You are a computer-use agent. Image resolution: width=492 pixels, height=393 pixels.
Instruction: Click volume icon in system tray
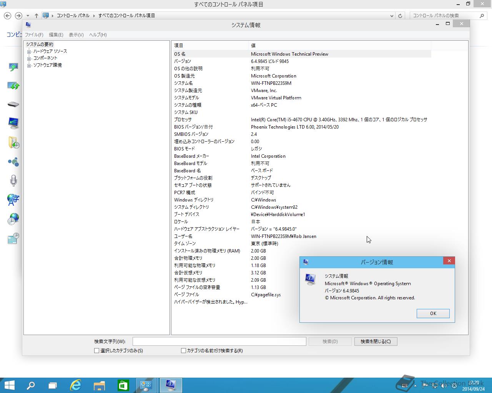tap(443, 385)
